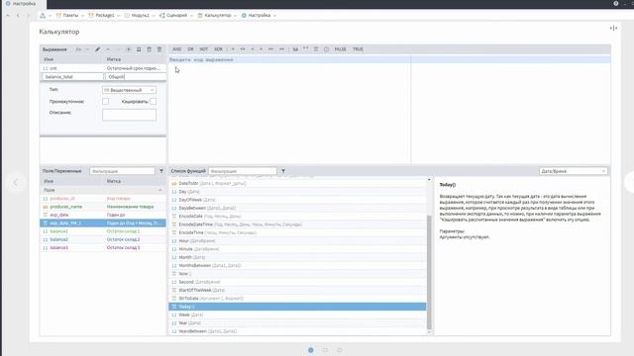Open the dropdown arrow next to Сценарий
This screenshot has width=634, height=356.
[191, 16]
